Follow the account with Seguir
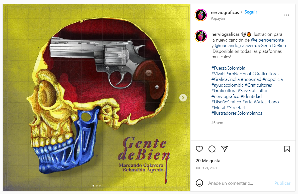The height and width of the screenshot is (194, 298). (251, 12)
